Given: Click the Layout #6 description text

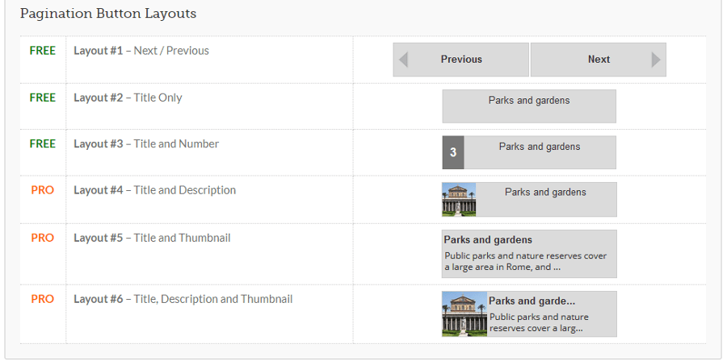Looking at the screenshot, I should tap(539, 322).
